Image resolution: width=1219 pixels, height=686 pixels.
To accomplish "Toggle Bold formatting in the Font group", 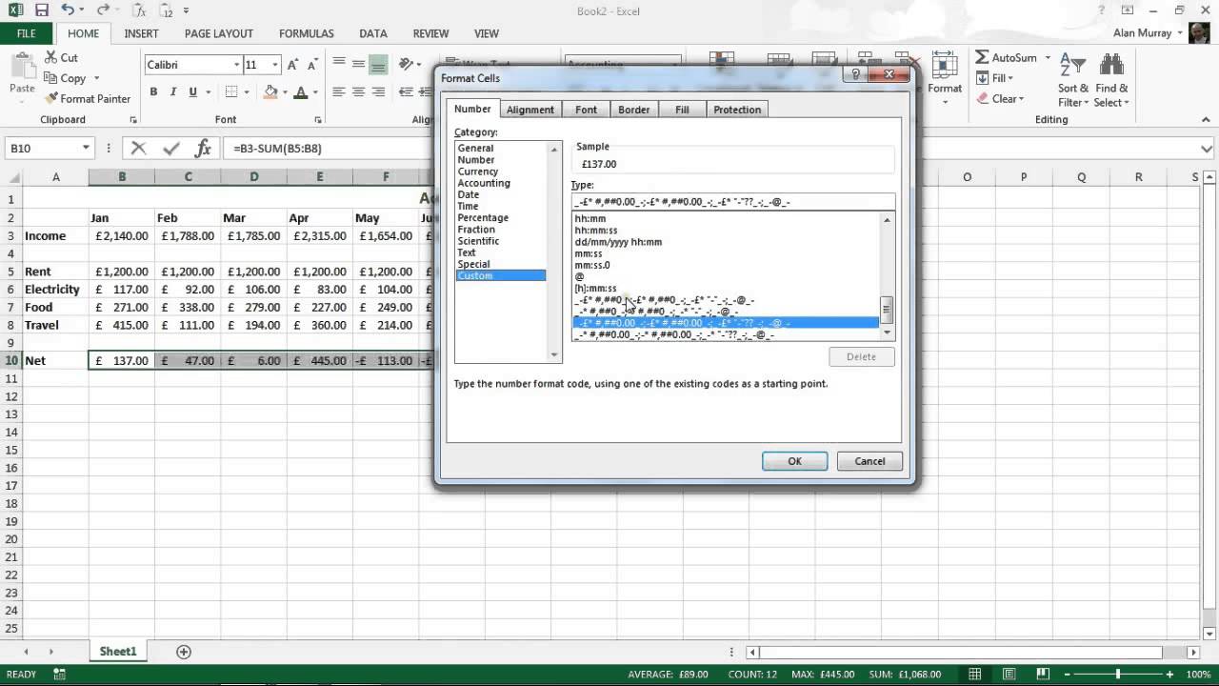I will (x=153, y=92).
